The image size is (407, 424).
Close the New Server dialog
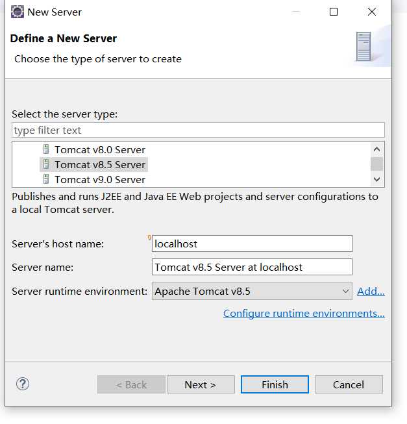372,12
